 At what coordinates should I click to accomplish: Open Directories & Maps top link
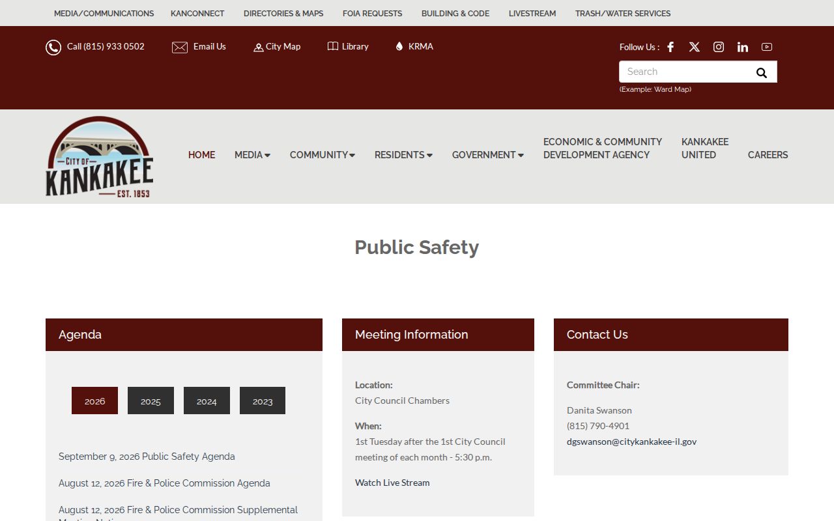[283, 13]
